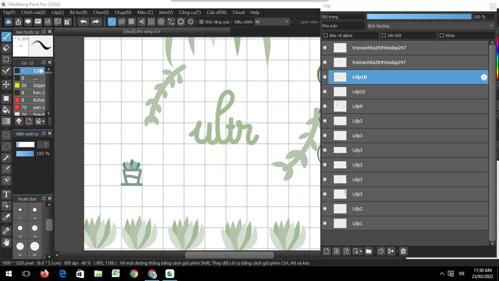This screenshot has width=499, height=281.
Task: Open the Bộ lọc(R) menu
Action: coord(78,12)
